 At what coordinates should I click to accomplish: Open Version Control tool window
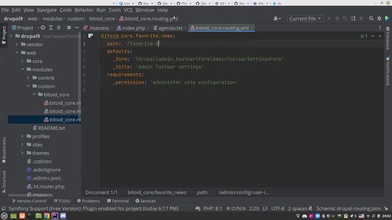tap(29, 201)
